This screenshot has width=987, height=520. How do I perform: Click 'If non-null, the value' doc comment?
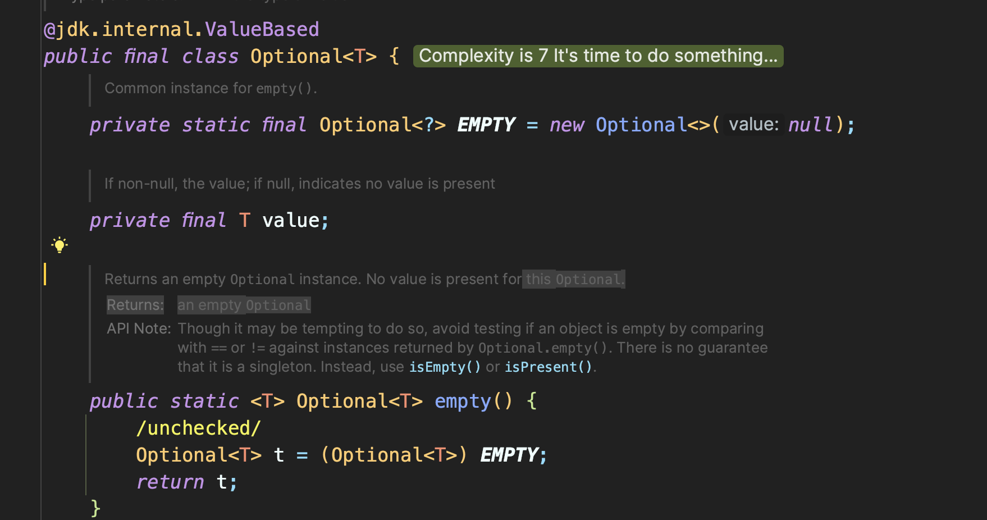pos(300,184)
